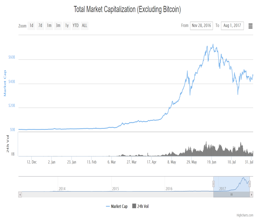Select the YTD zoom option
Viewport: 257px width, 219px height.
click(75, 26)
